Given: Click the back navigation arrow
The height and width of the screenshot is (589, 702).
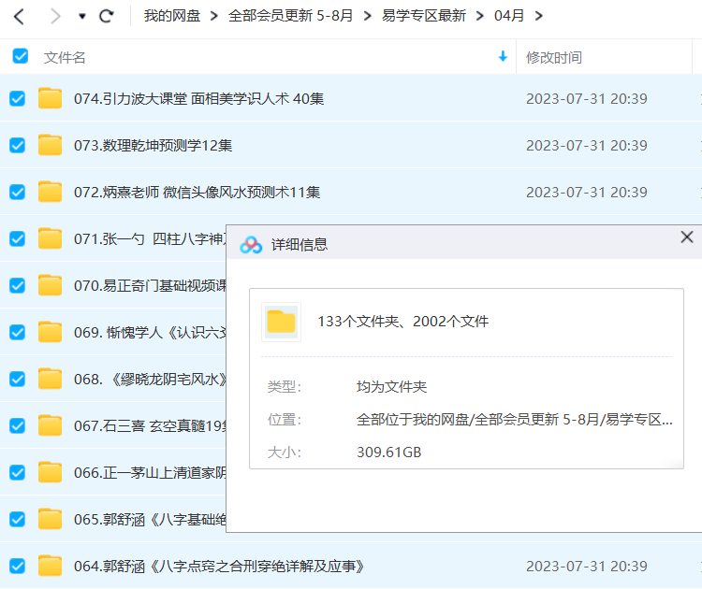Looking at the screenshot, I should (x=20, y=16).
